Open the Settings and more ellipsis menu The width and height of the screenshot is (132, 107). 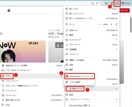[x=117, y=3]
